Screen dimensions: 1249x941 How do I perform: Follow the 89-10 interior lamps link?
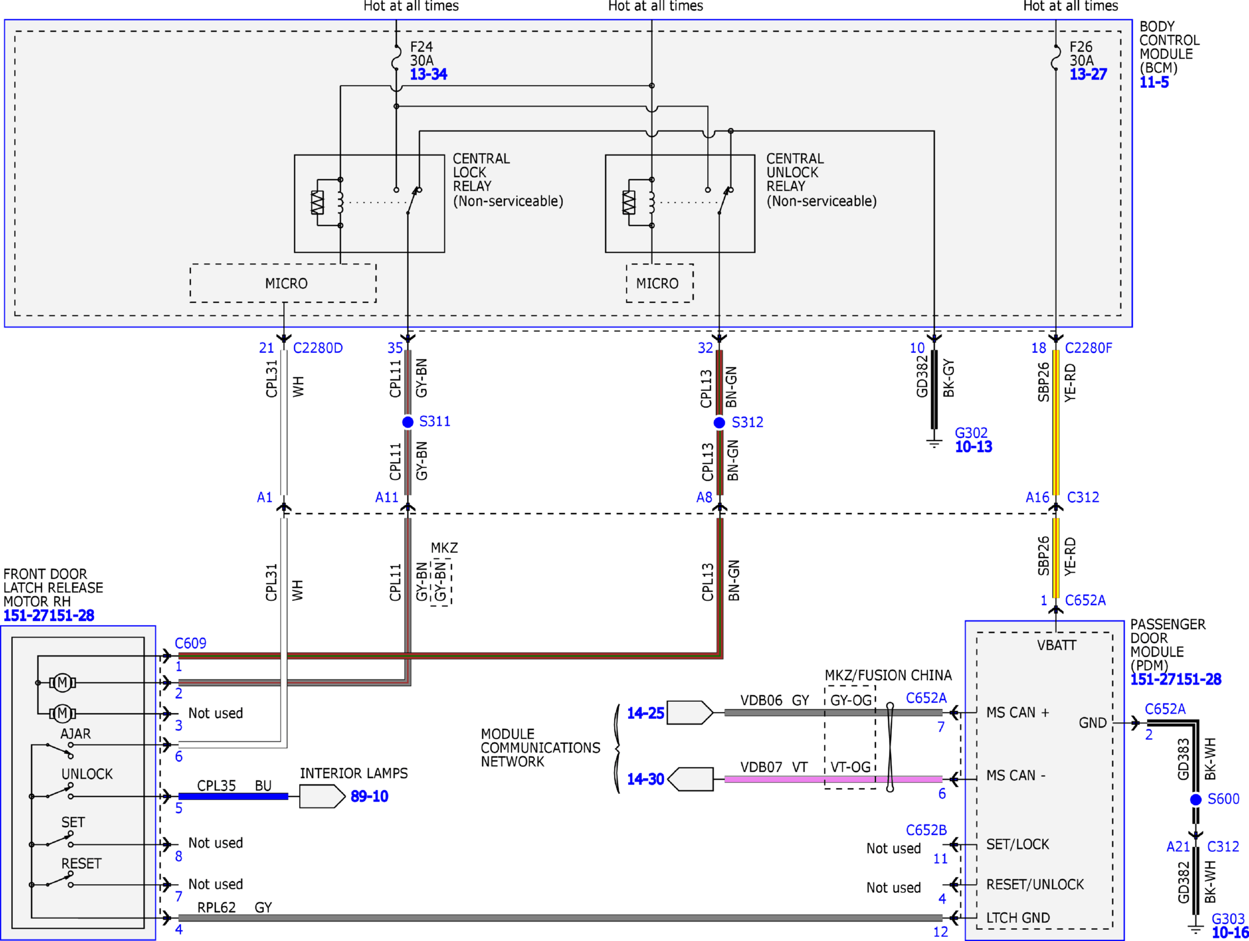pyautogui.click(x=369, y=796)
